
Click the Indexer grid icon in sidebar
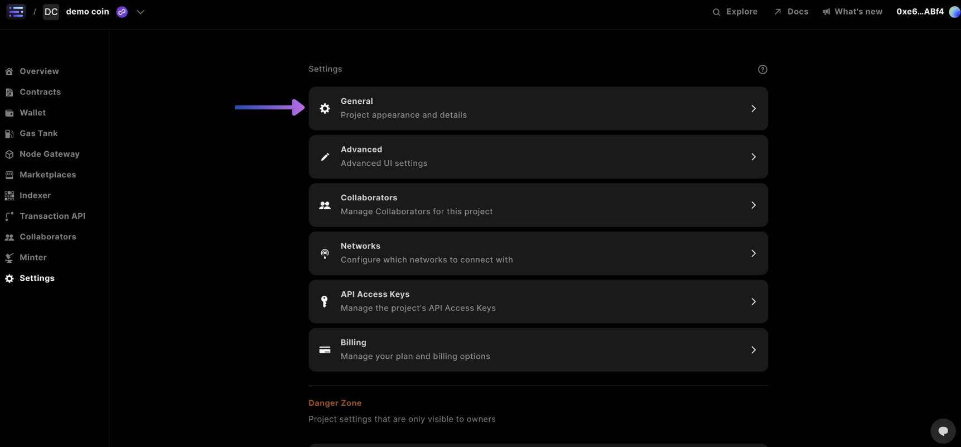9,195
